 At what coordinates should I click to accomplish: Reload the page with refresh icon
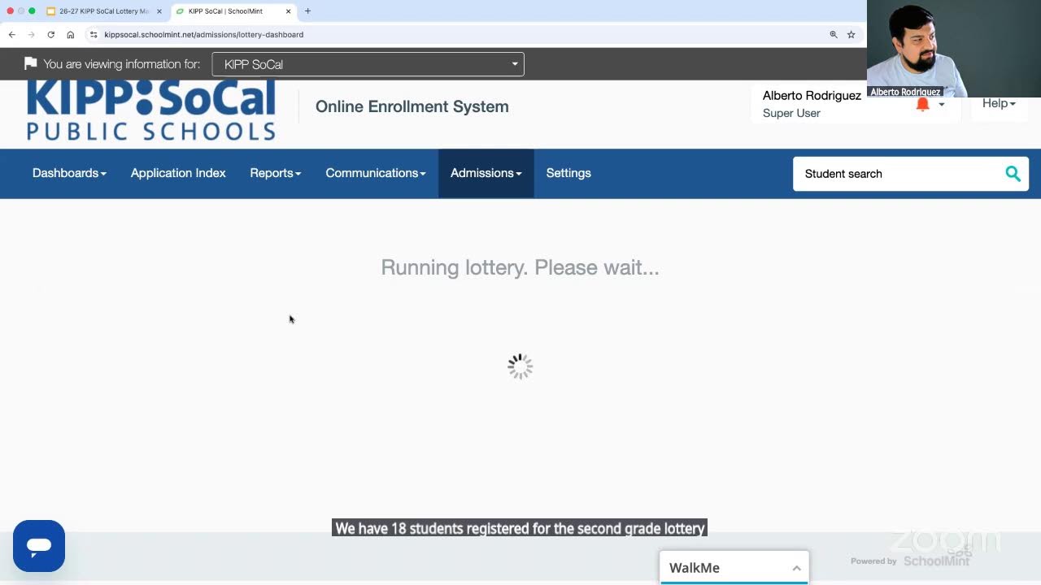(50, 34)
